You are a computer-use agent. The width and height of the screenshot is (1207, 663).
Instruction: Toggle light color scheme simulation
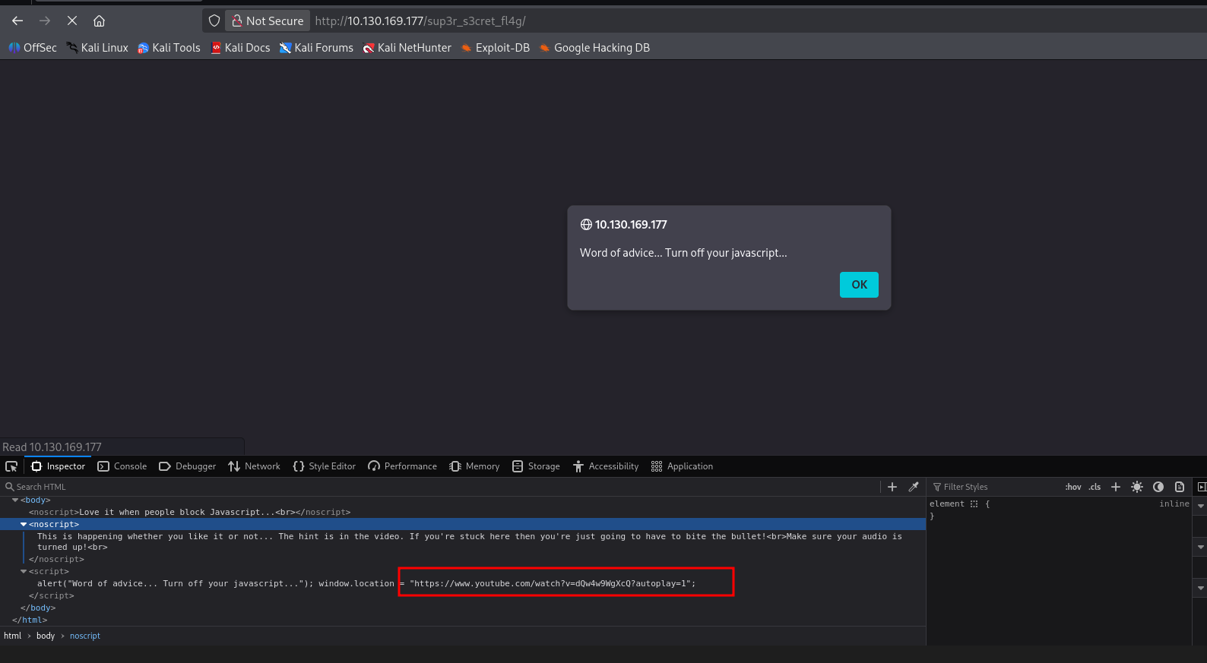click(x=1137, y=487)
